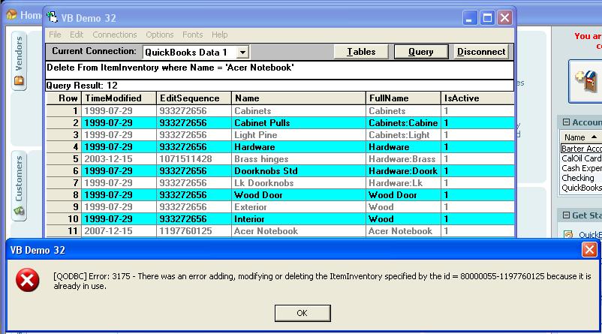Collapse the Get Started panel
This screenshot has height=334, width=602.
pos(567,215)
